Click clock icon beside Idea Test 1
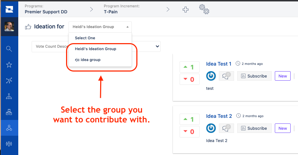This screenshot has width=298, height=155. tap(238, 63)
